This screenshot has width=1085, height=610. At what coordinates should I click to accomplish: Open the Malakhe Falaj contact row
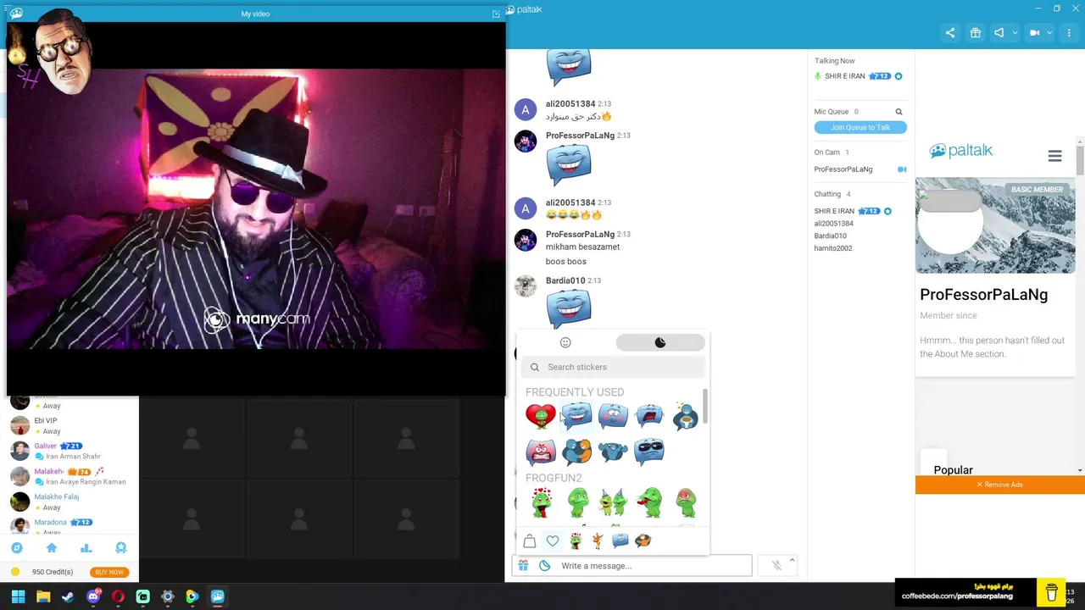click(x=70, y=502)
